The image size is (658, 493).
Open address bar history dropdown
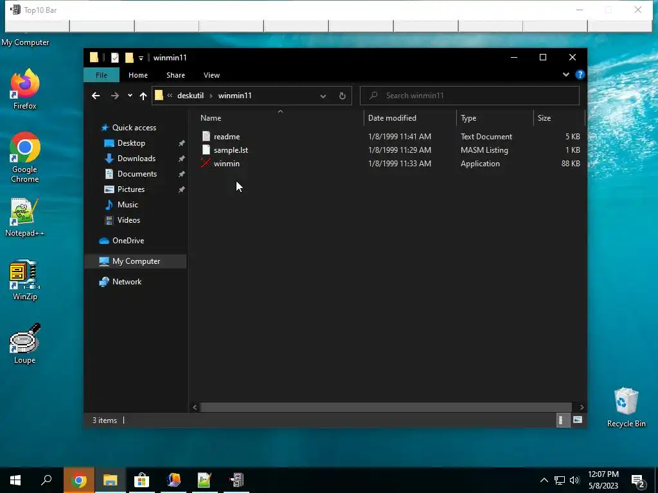(323, 96)
